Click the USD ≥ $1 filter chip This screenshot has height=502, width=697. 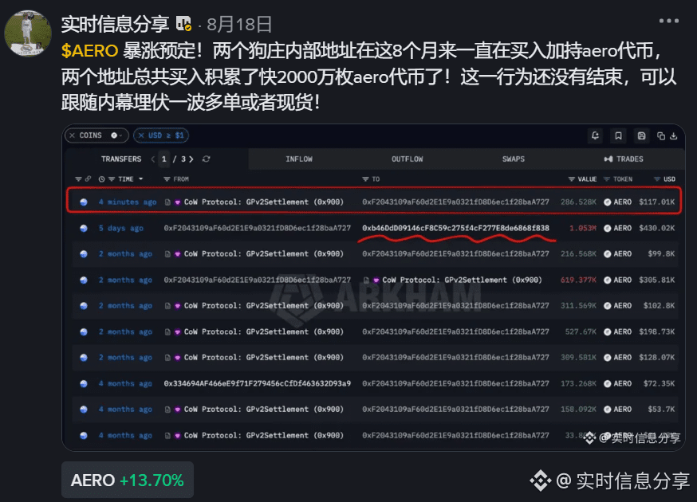click(161, 135)
